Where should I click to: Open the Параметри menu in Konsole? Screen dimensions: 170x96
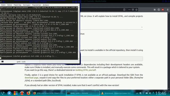click(x=37, y=5)
